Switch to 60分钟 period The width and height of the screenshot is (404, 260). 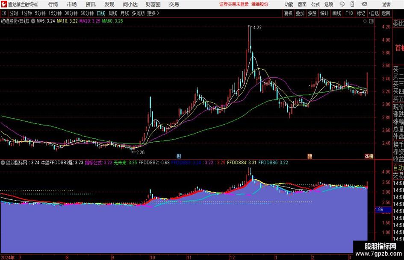(x=87, y=13)
